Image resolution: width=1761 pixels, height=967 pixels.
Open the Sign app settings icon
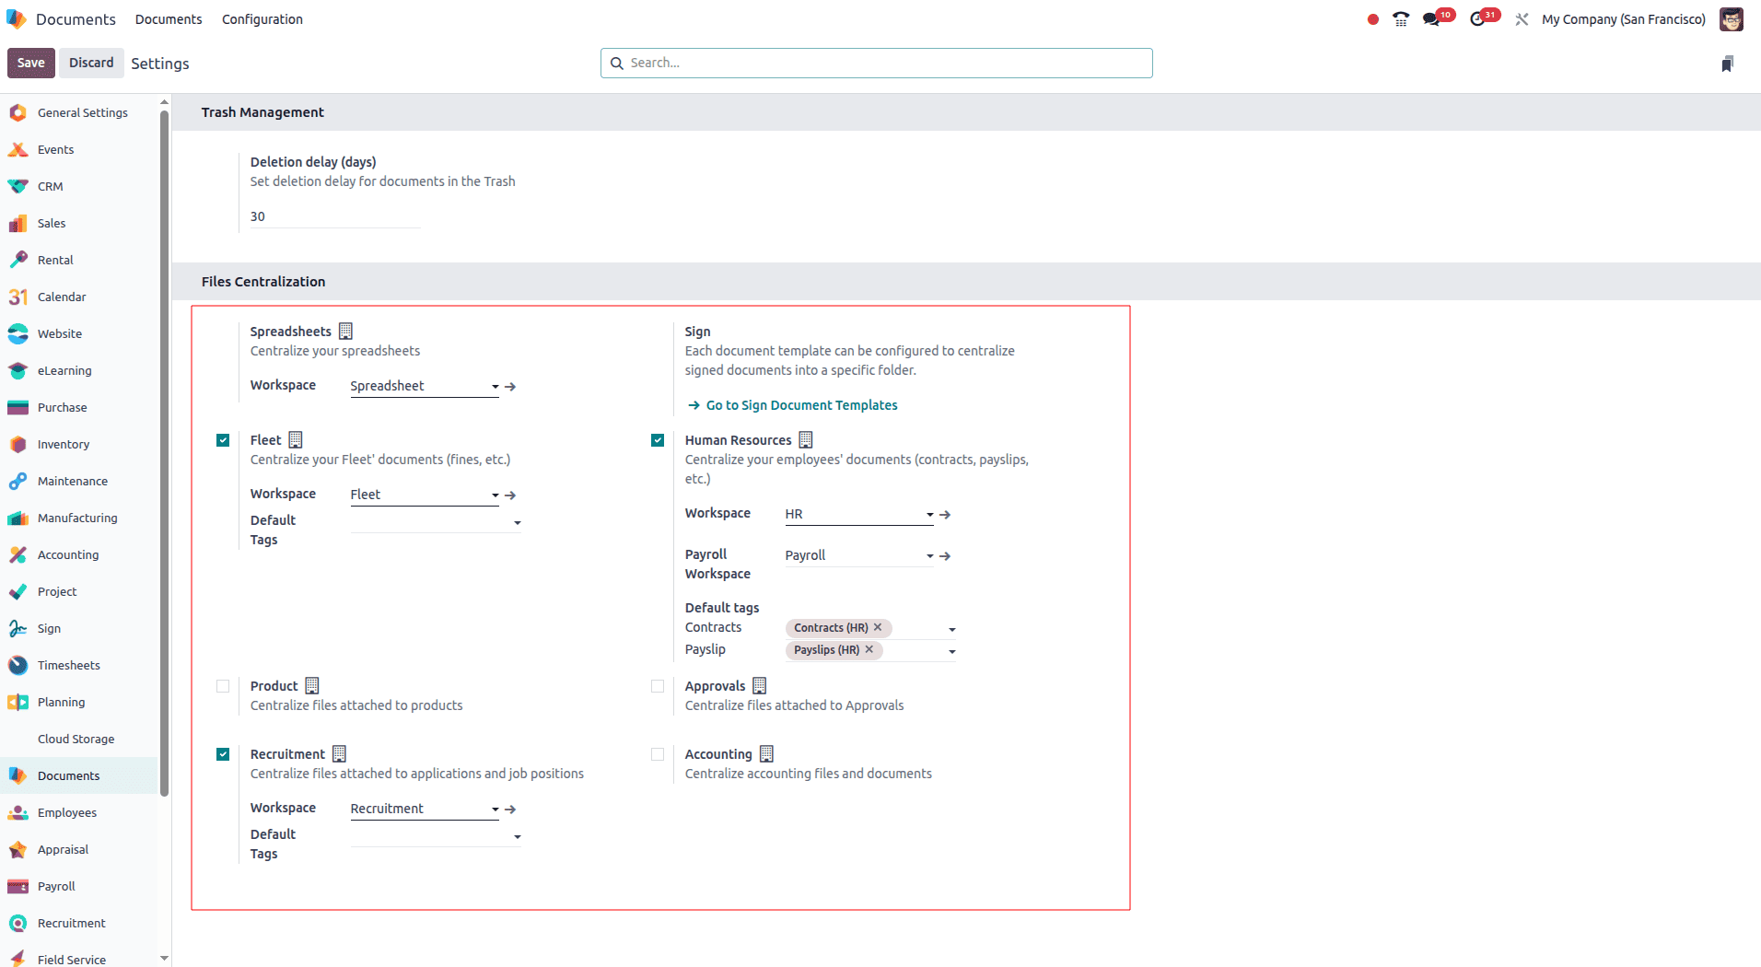click(17, 628)
